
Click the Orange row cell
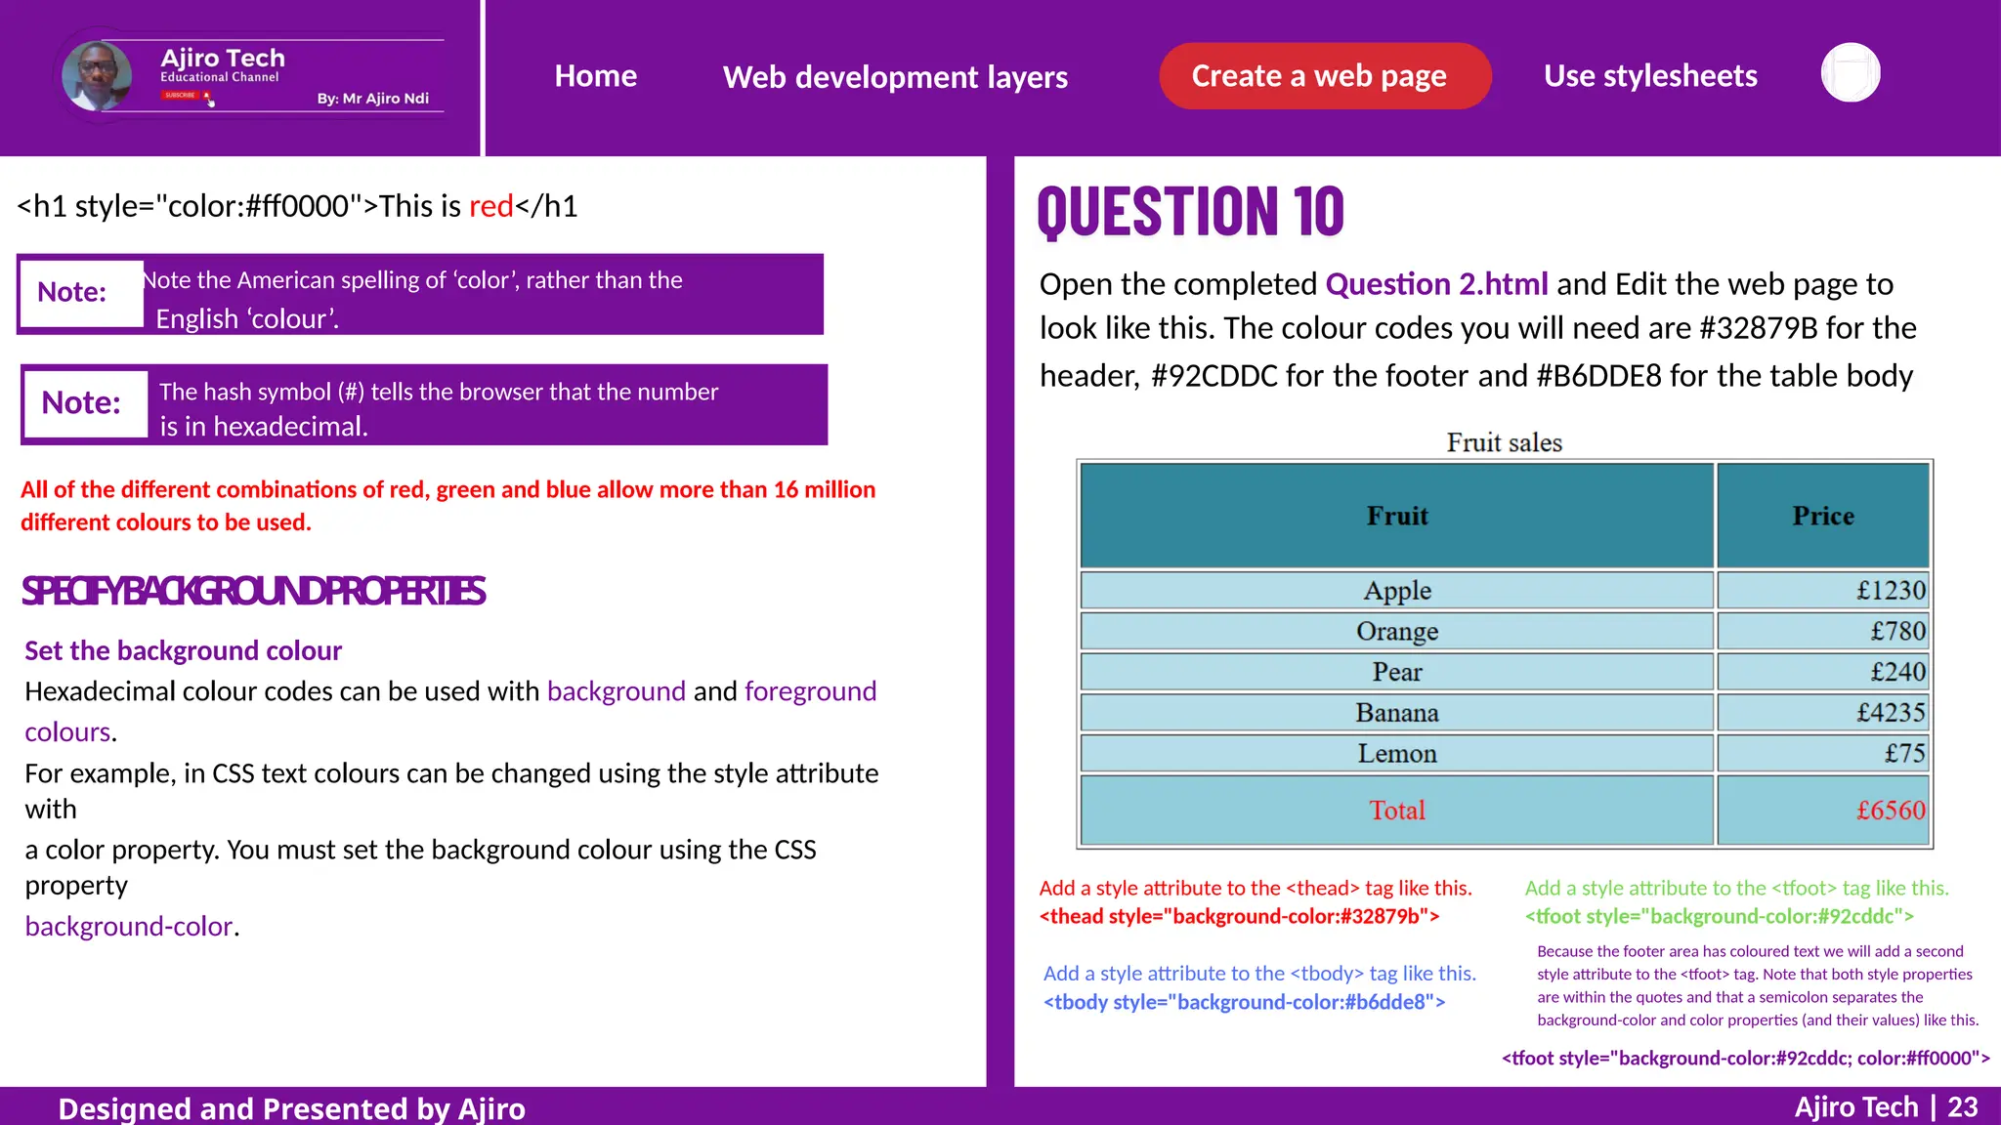(x=1397, y=631)
